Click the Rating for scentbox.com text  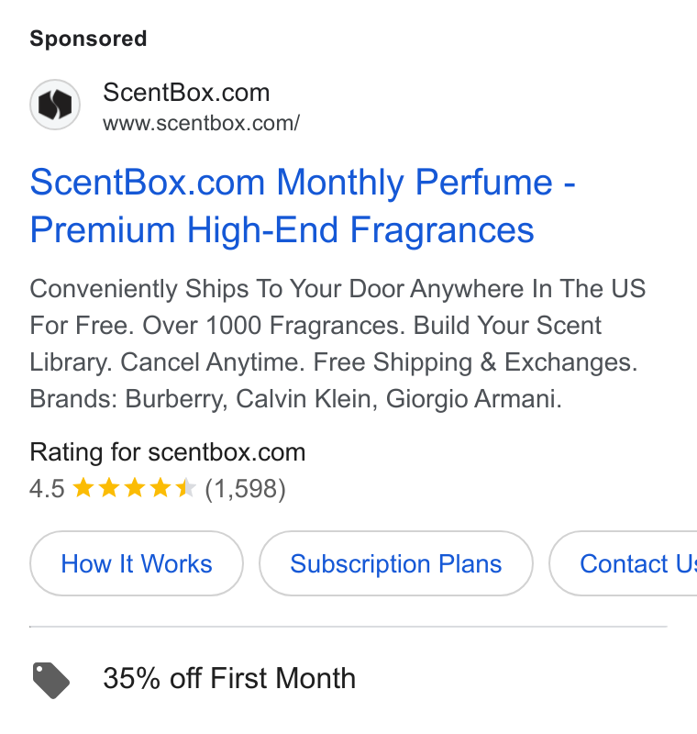(168, 452)
